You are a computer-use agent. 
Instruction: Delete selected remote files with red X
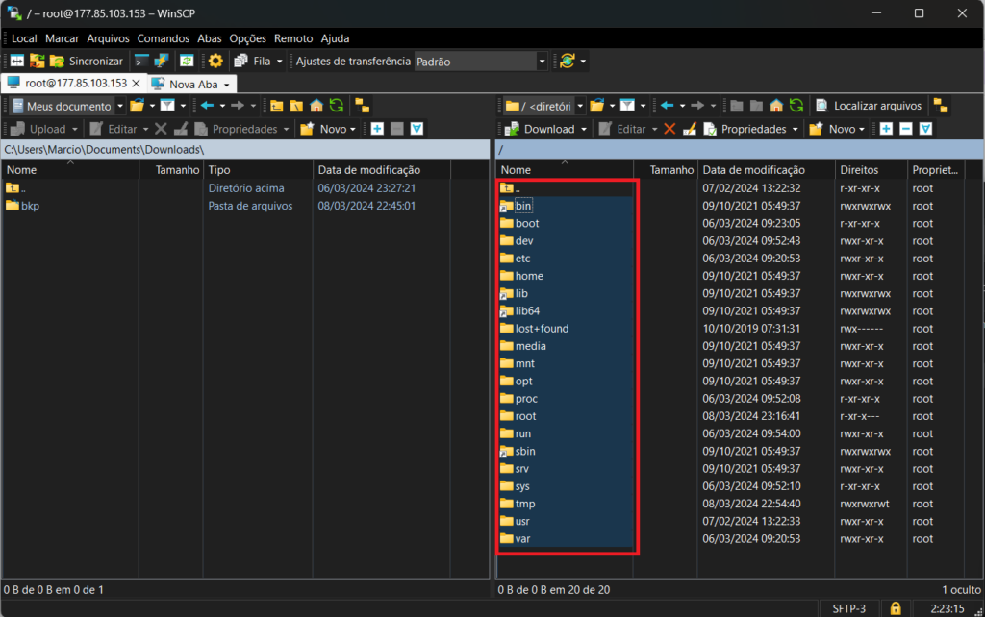coord(669,129)
